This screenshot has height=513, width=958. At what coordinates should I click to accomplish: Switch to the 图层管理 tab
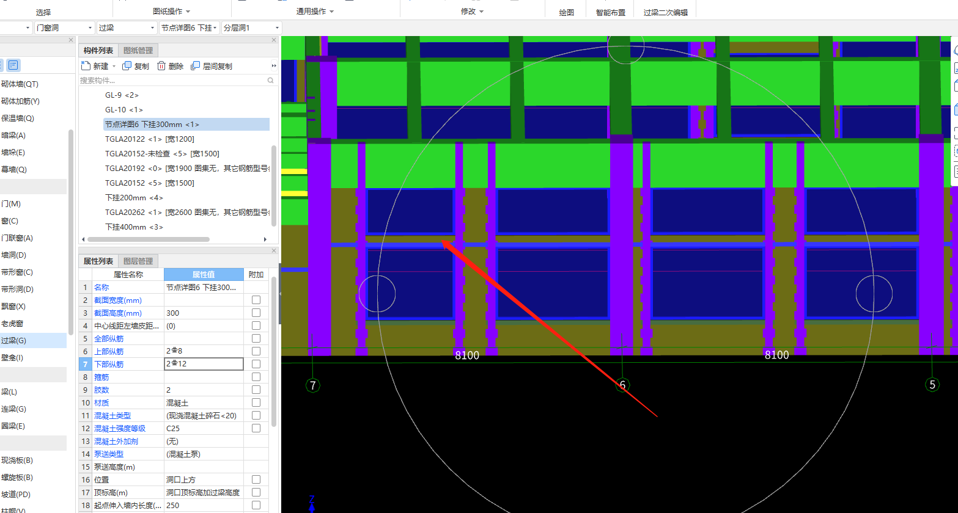[138, 261]
